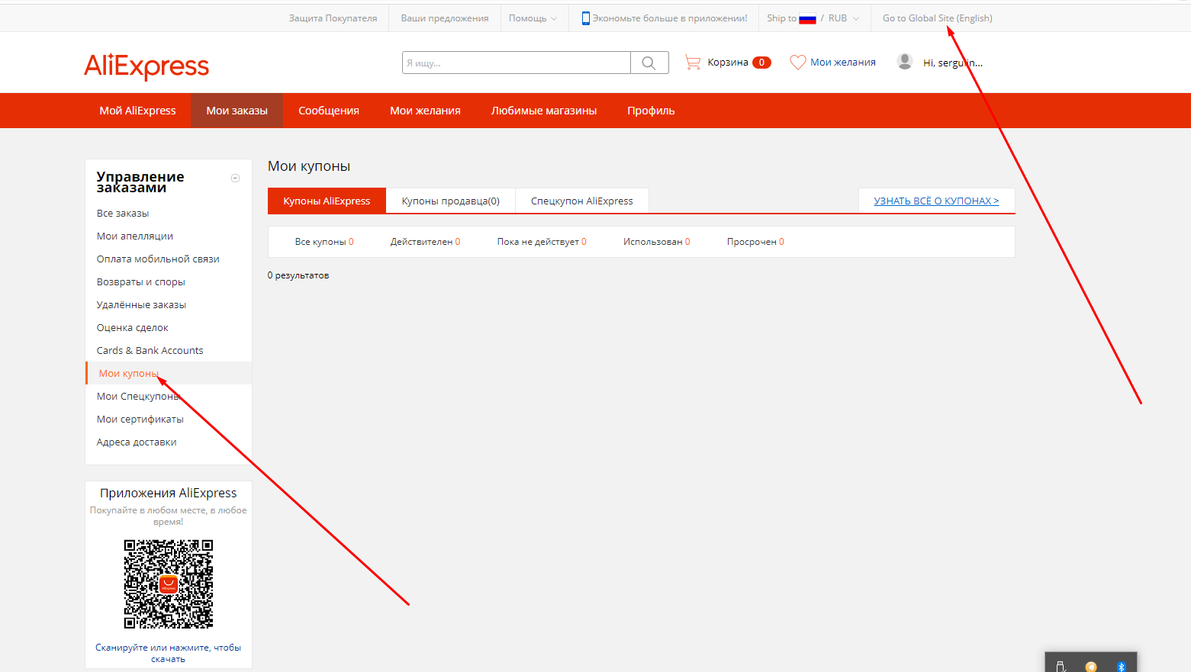Click the user avatar icon
The height and width of the screenshot is (672, 1191).
905,62
